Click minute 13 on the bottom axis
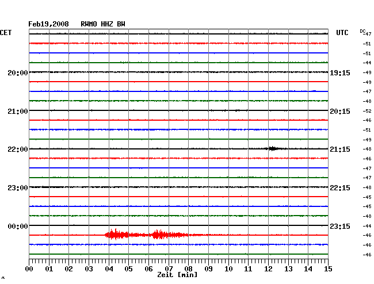This screenshot has width=374, height=284. point(288,268)
